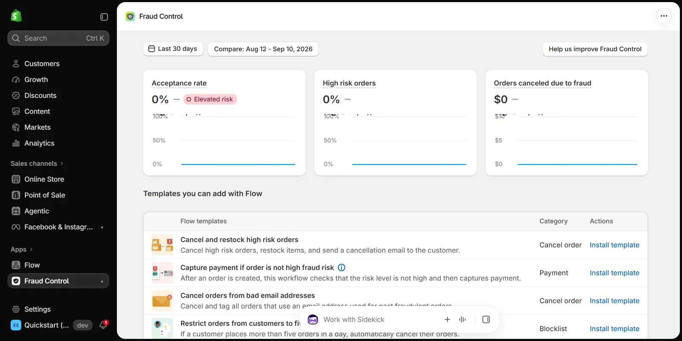Open the Content section
The height and width of the screenshot is (341, 682).
(58, 111)
